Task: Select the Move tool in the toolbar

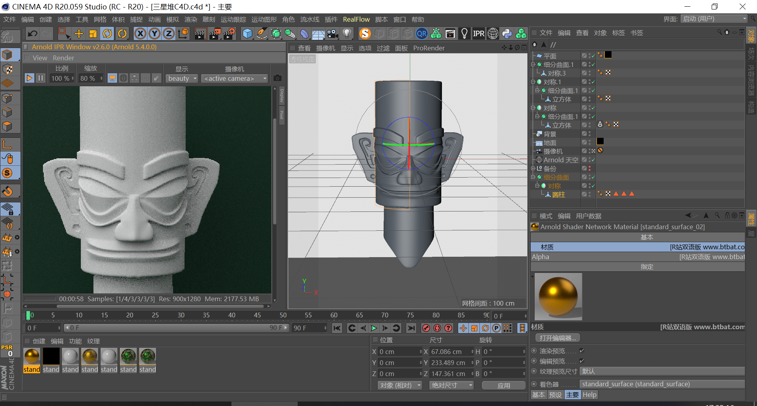Action: pyautogui.click(x=78, y=33)
